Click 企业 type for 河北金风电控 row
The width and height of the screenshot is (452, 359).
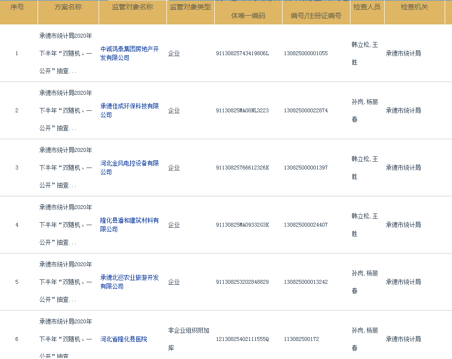pos(174,168)
